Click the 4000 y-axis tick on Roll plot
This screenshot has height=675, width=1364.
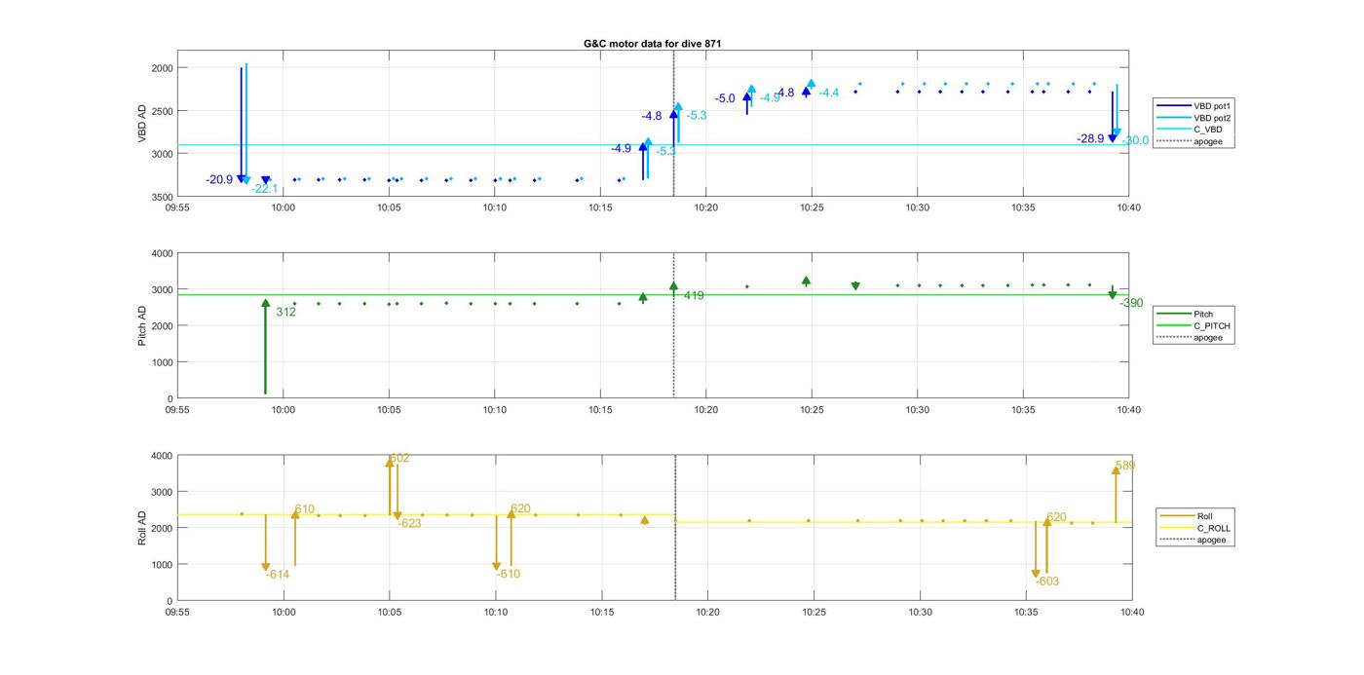[x=162, y=456]
